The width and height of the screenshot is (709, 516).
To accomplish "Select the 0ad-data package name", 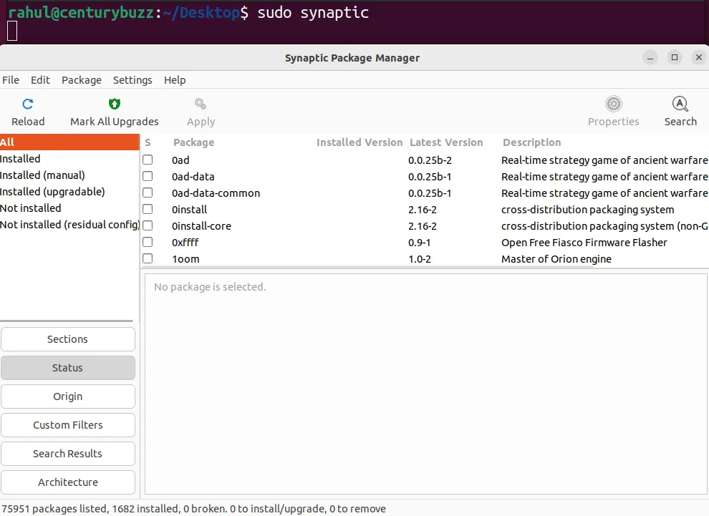I will tap(193, 177).
